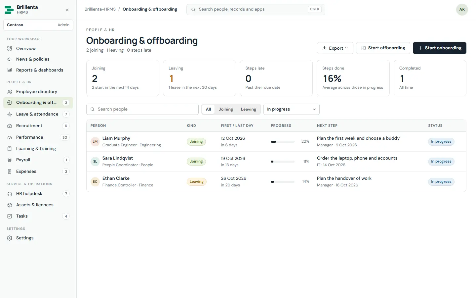Click the Steps late summary card

(x=276, y=78)
